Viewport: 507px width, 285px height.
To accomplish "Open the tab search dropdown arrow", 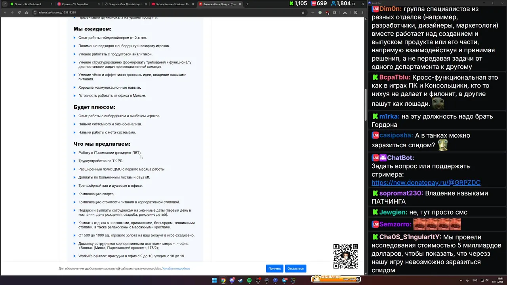I will point(4,4).
